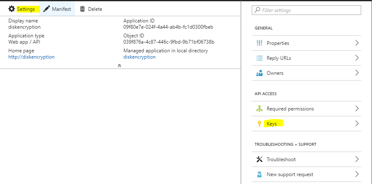Open the Manifest toolbar item

click(x=57, y=9)
